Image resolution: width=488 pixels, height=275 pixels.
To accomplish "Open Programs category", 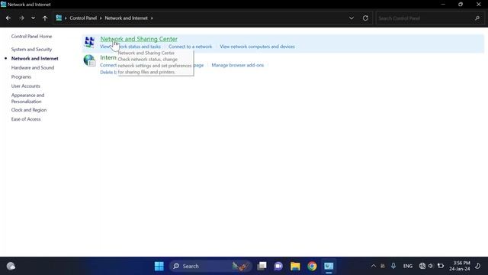I will (21, 76).
